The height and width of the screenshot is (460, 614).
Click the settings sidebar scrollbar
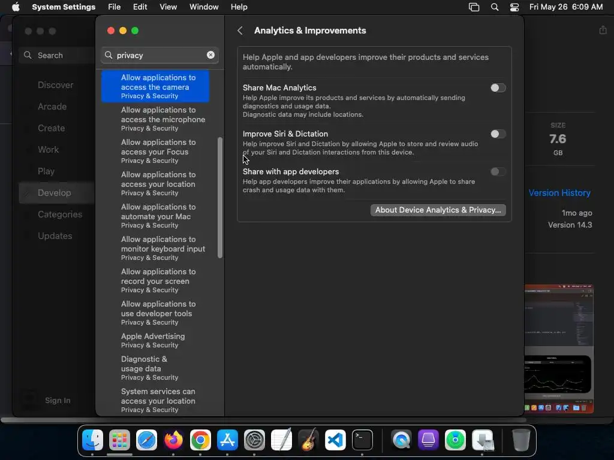pyautogui.click(x=220, y=198)
